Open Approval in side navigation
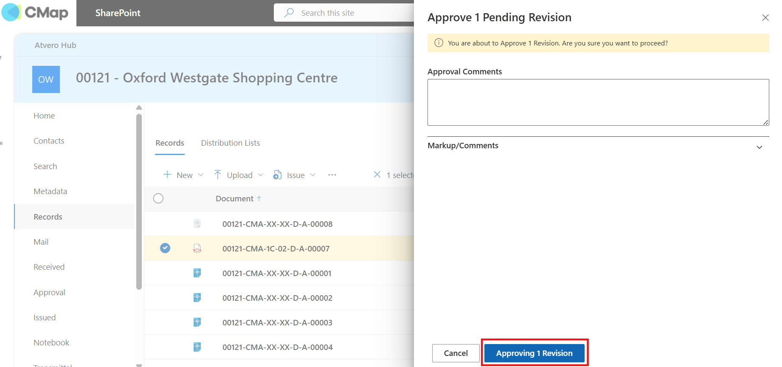 coord(49,293)
